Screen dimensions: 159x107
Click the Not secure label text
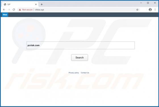(x=27, y=10)
